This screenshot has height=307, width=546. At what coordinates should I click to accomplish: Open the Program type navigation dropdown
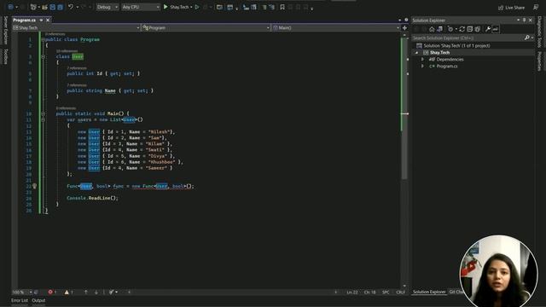click(206, 27)
